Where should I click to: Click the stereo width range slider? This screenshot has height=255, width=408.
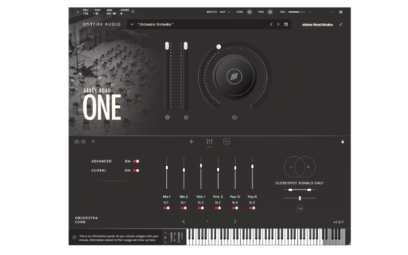[299, 190]
